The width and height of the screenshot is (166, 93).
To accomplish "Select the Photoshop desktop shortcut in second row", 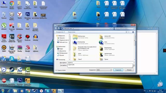I will [28, 16].
